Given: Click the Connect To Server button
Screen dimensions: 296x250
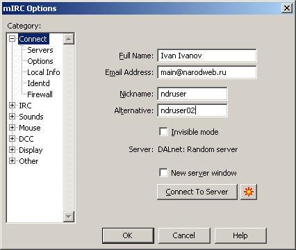Looking at the screenshot, I should click(x=197, y=192).
